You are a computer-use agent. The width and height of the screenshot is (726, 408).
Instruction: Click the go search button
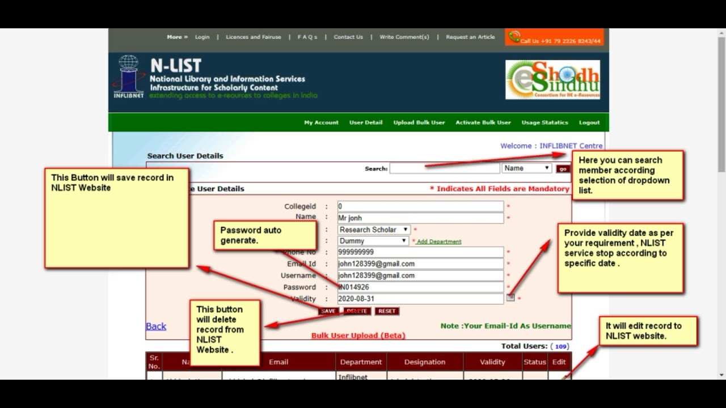563,169
